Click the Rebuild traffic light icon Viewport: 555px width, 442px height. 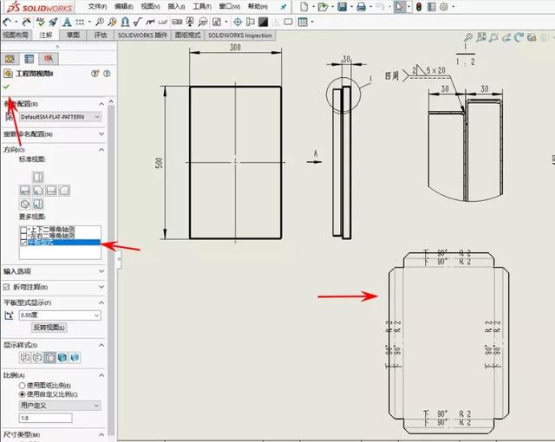click(419, 6)
